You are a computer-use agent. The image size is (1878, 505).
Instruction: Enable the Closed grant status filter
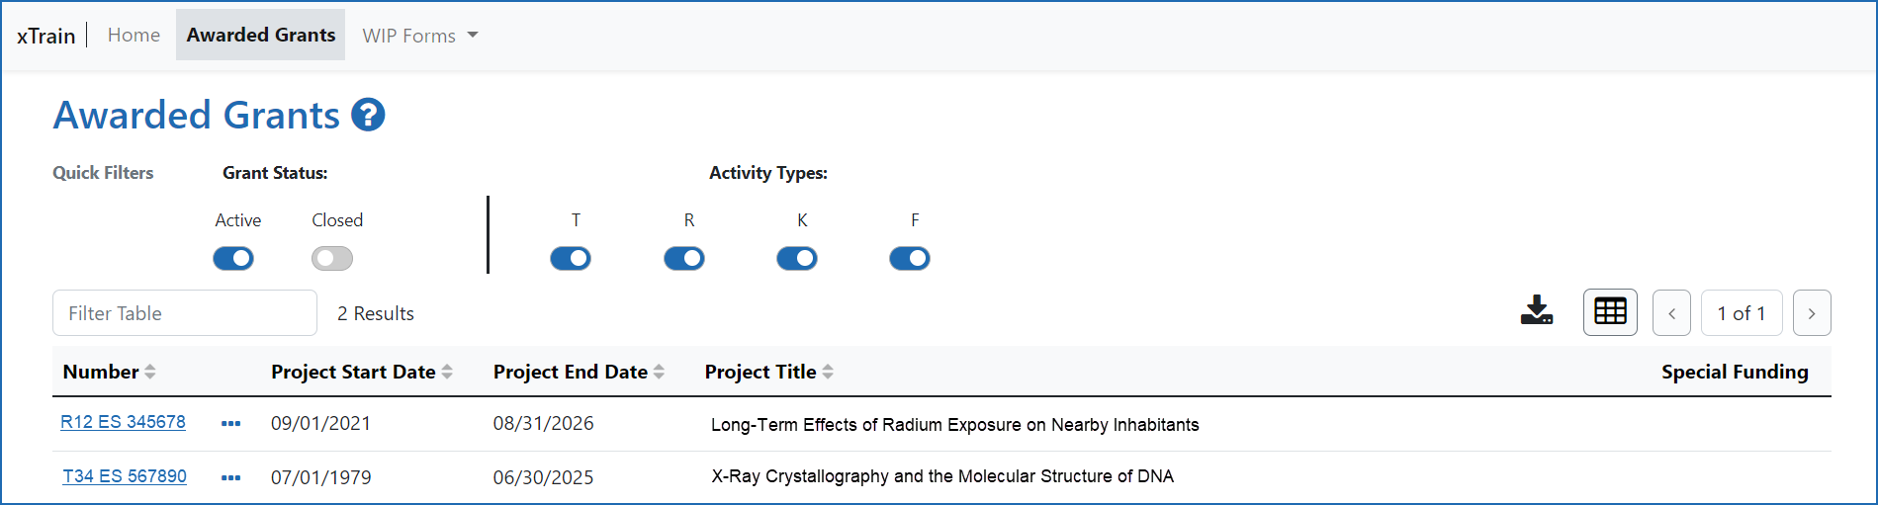point(332,259)
